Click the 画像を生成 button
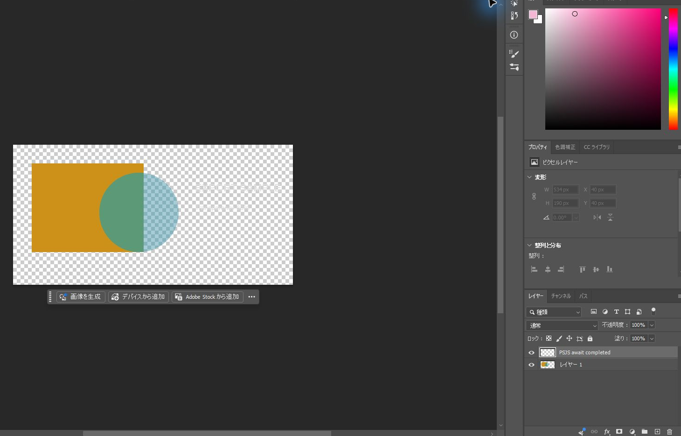Screen dimensions: 681x436 pos(81,297)
